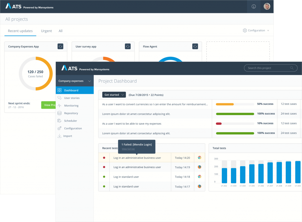The width and height of the screenshot is (302, 222).
Task: Refresh the Company Expenses App card
Action: coord(60,47)
